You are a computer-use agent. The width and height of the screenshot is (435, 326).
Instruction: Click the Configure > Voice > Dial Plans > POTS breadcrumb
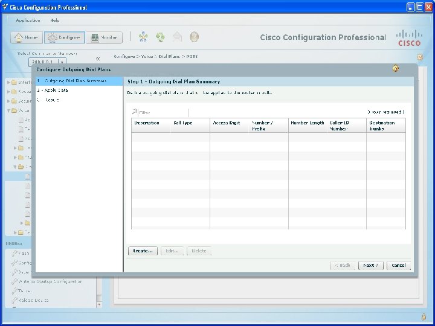tap(156, 56)
